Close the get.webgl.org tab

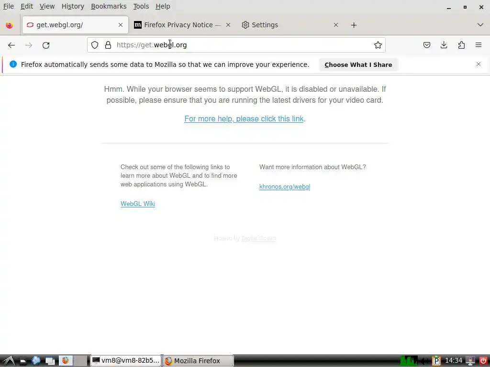pyautogui.click(x=120, y=25)
